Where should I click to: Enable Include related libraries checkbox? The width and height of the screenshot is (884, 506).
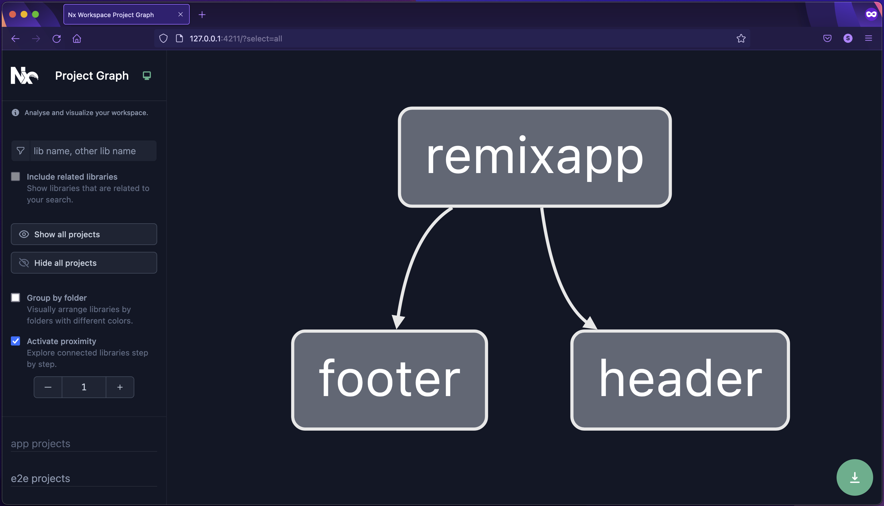16,176
